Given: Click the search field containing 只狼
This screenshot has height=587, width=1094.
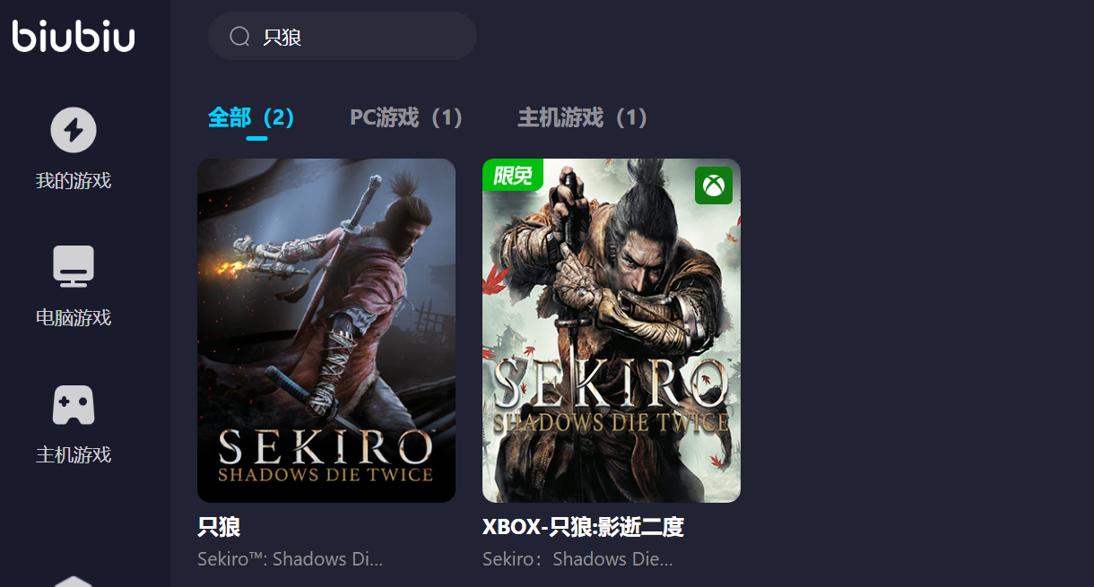Looking at the screenshot, I should tap(343, 36).
